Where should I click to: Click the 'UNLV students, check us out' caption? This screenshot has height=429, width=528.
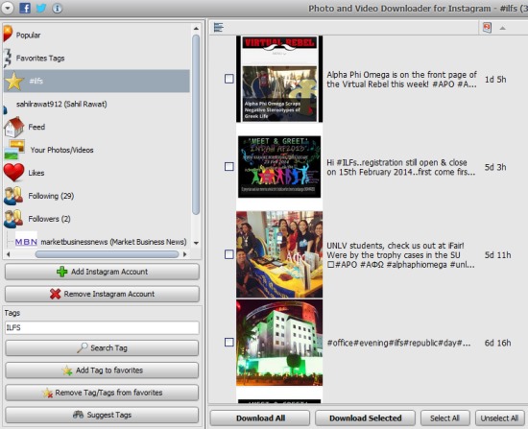point(400,255)
